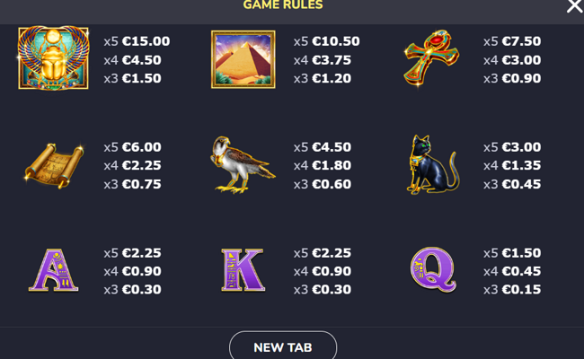Click the golden scarab symbol icon
Screen dimensions: 584x359
(x=53, y=58)
